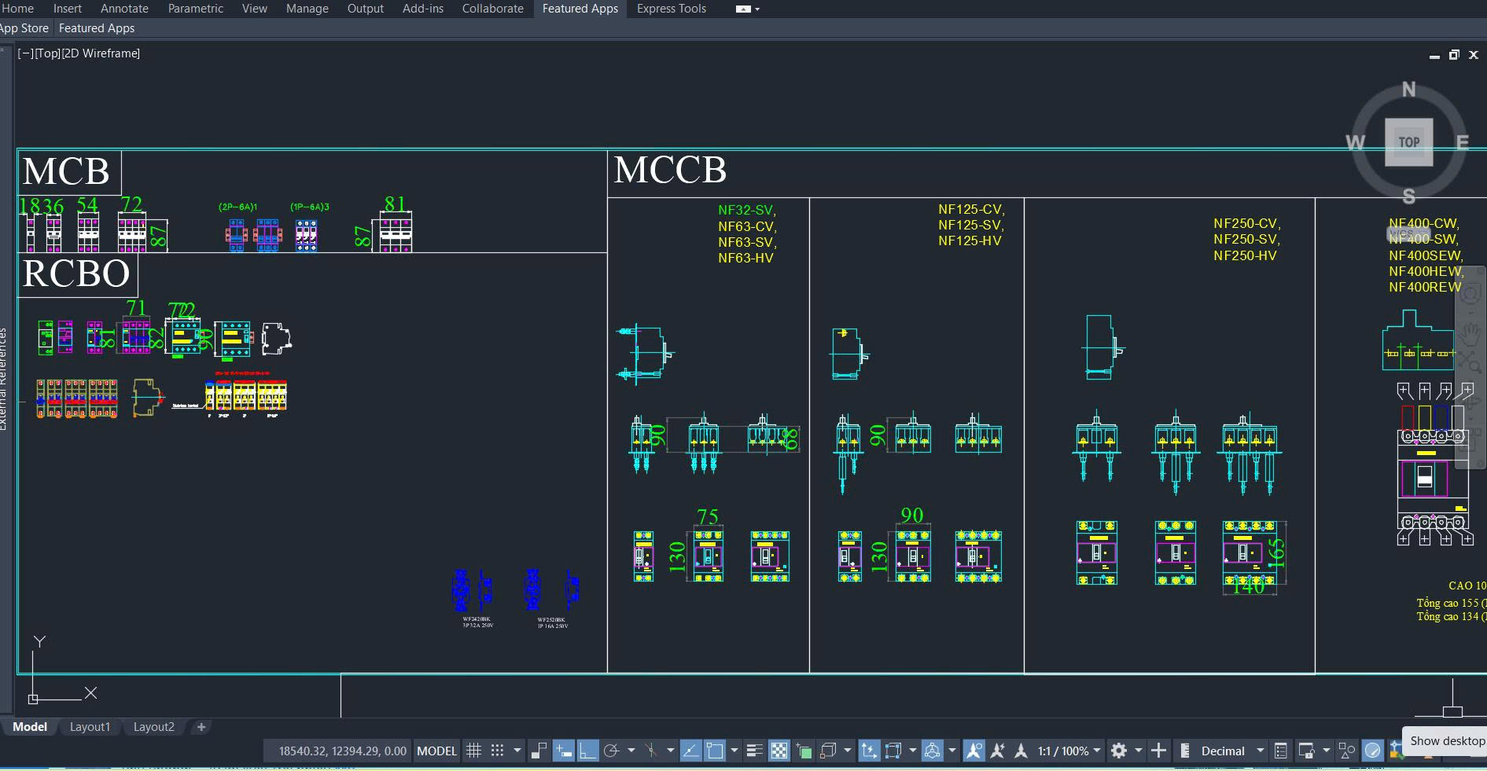Toggle drawing grid display in status bar
Image resolution: width=1487 pixels, height=771 pixels.
point(473,751)
